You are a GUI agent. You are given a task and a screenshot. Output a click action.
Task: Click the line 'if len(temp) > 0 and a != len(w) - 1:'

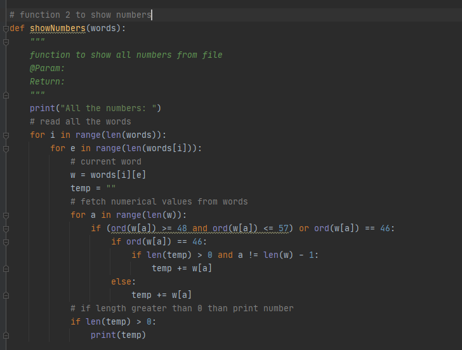coord(225,255)
